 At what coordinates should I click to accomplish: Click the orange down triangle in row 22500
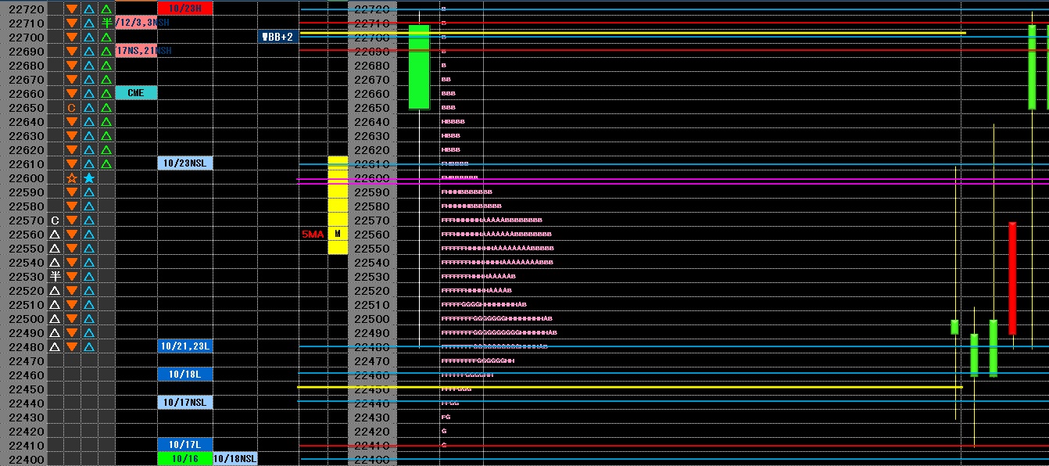(72, 318)
